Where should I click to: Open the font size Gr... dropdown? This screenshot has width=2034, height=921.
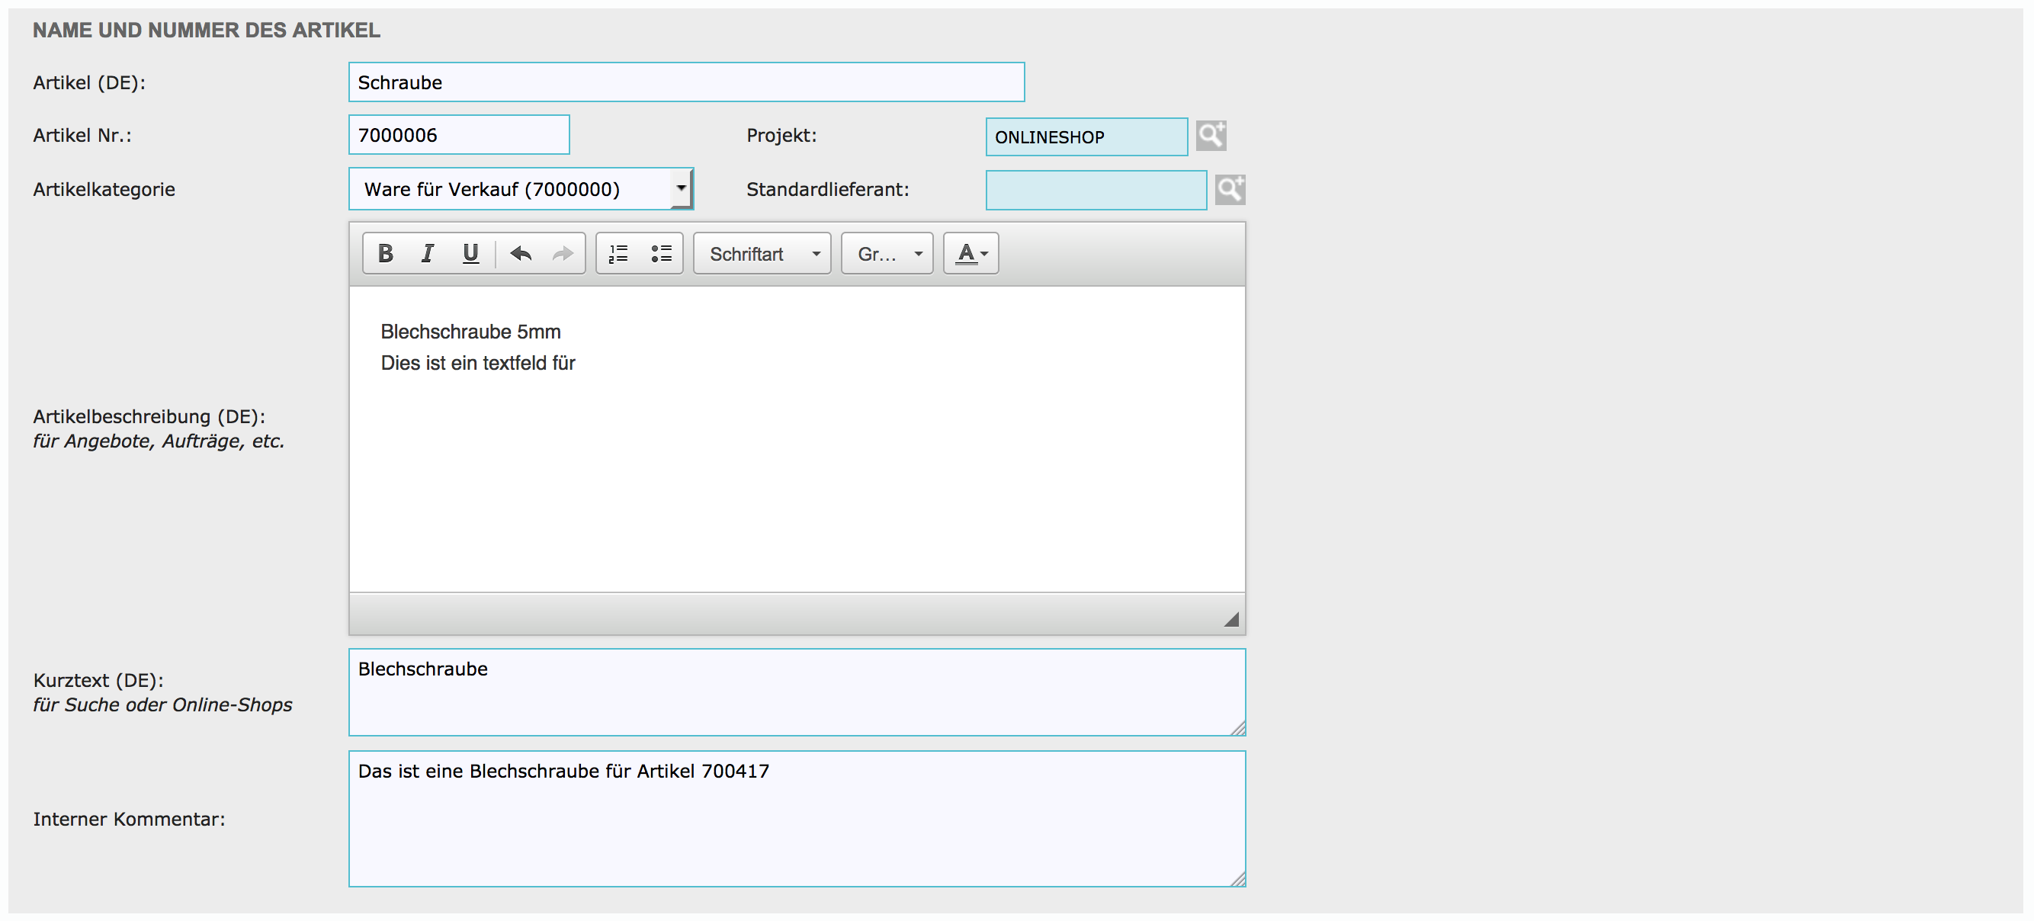[887, 254]
